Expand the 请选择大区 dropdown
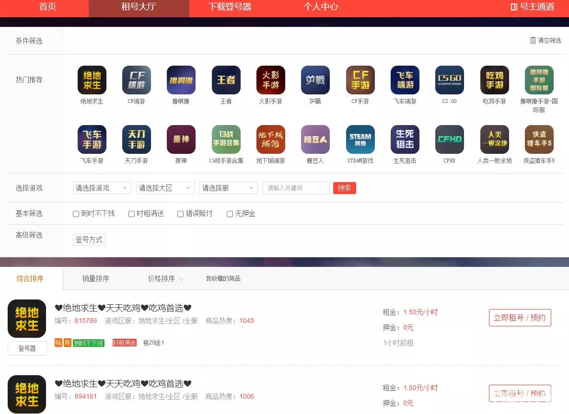569x414 pixels. pos(165,188)
